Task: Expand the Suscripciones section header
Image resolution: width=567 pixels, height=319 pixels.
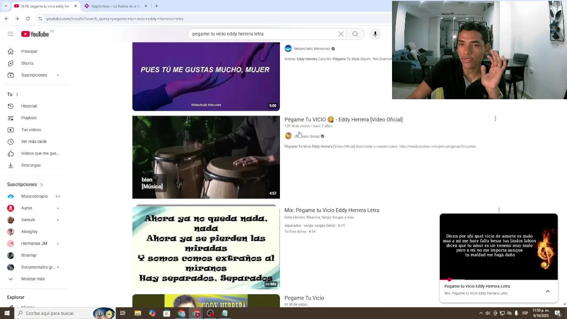Action: pyautogui.click(x=25, y=184)
